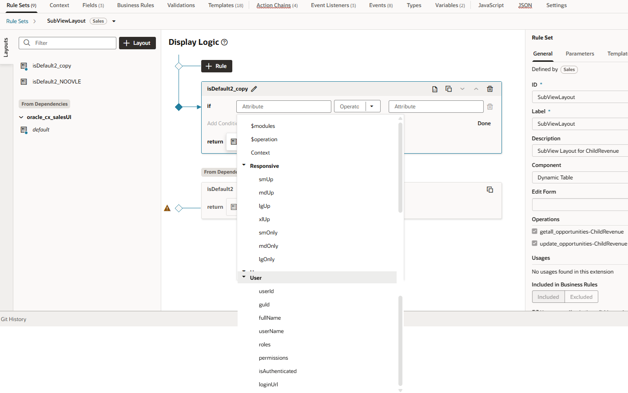This screenshot has height=393, width=628.
Task: Switch to the Parameters tab
Action: [x=580, y=53]
